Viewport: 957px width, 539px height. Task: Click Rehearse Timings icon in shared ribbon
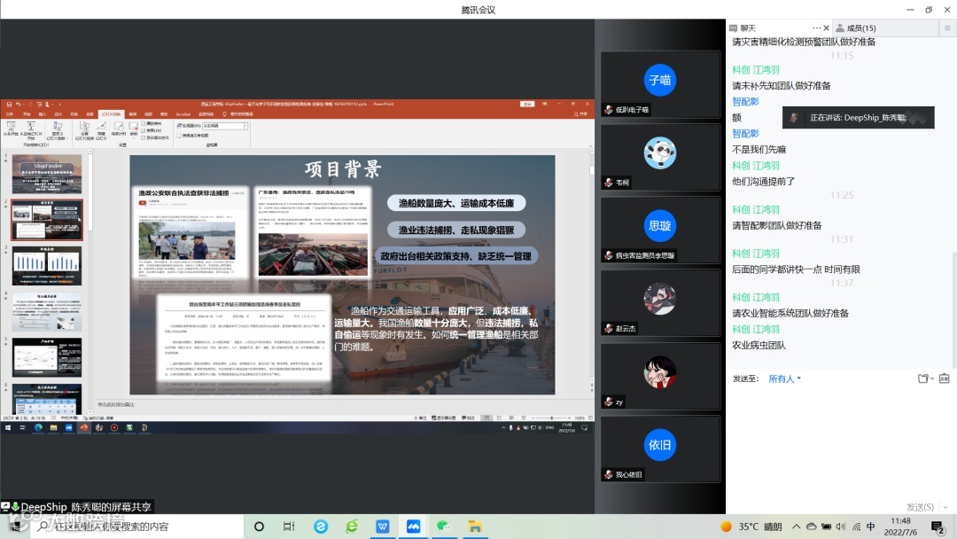pos(119,129)
